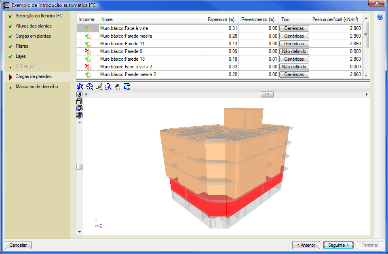Click the Espessura (m) column header
Viewport: 388px width, 254px height.
222,19
